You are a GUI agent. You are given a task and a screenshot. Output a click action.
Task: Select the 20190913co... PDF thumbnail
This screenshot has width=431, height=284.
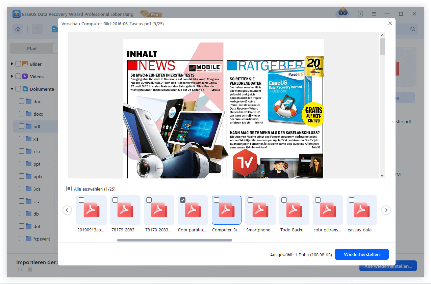pos(92,210)
